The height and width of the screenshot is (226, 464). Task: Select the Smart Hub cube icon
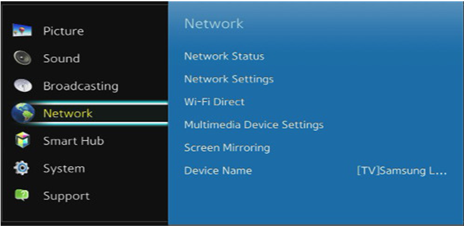coord(22,140)
